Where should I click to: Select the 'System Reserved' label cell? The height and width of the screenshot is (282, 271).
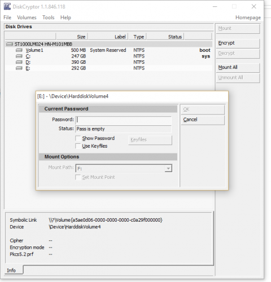108,50
